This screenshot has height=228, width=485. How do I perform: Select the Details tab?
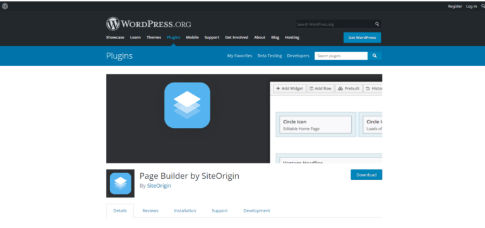coord(120,211)
